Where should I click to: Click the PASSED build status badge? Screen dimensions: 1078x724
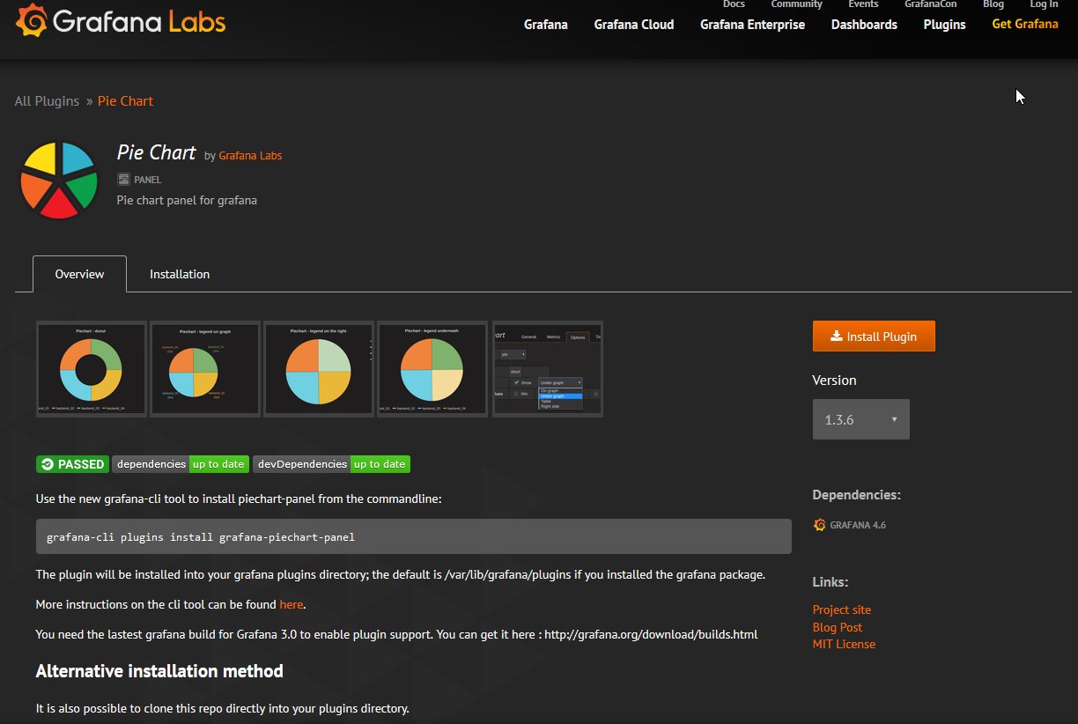pos(72,464)
